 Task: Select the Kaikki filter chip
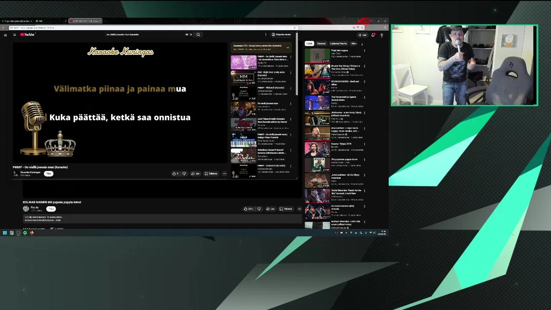click(x=309, y=43)
